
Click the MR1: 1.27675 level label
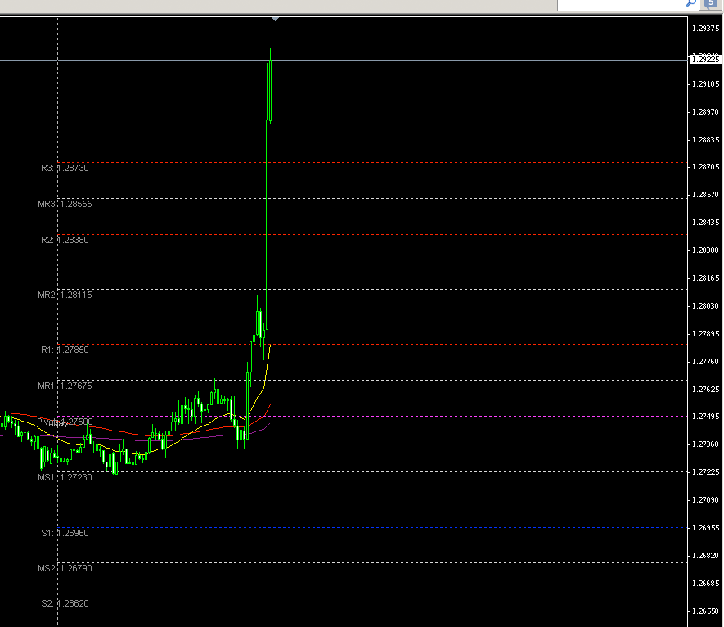65,386
